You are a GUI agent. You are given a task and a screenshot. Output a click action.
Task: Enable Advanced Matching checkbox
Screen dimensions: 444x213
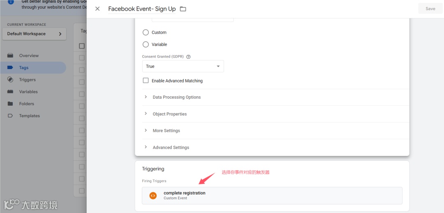pos(146,81)
